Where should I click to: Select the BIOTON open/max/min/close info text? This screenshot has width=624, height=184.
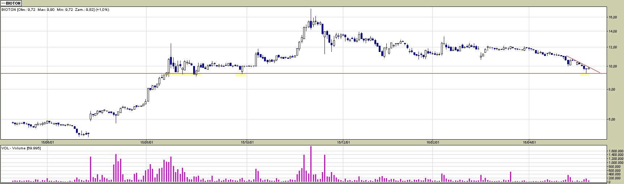[55, 10]
